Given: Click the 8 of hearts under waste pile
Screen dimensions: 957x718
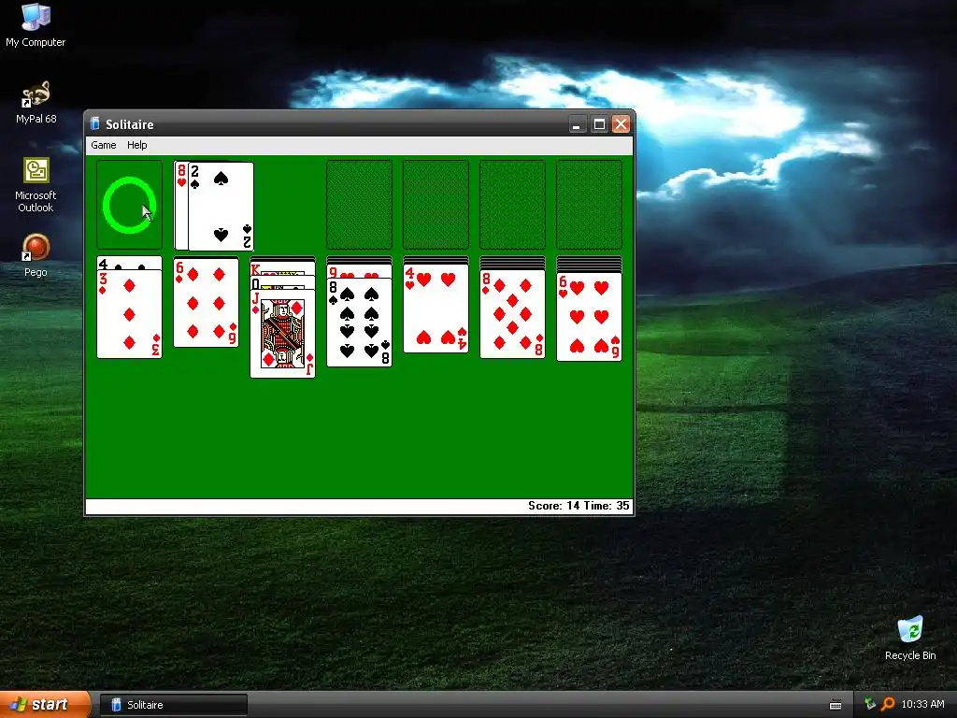Looking at the screenshot, I should coord(181,206).
